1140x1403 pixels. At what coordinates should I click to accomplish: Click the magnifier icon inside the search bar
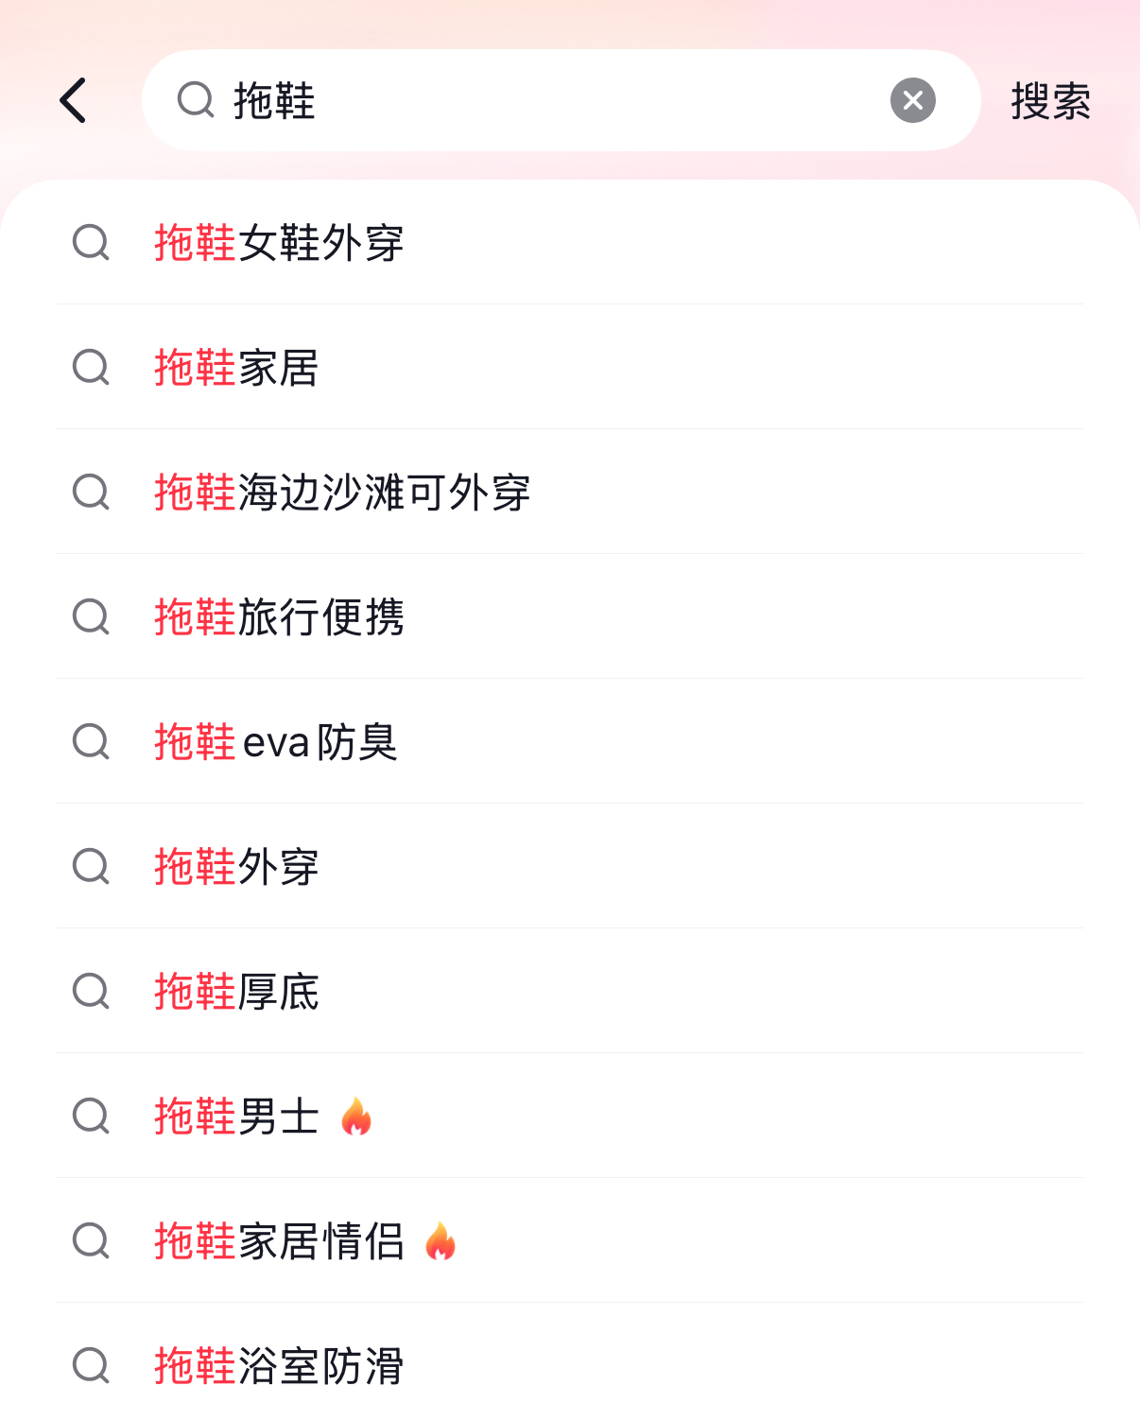coord(196,99)
